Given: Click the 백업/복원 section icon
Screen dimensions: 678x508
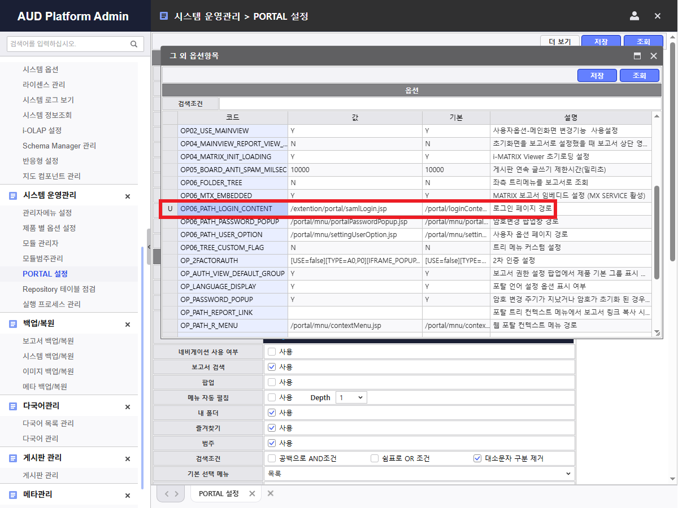Looking at the screenshot, I should click(13, 324).
